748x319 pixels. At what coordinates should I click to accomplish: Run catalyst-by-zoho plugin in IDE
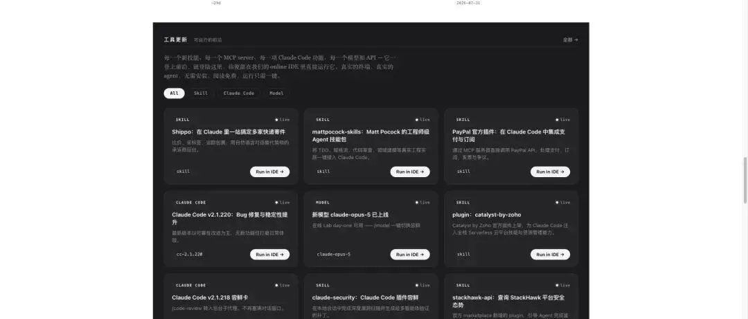coord(550,255)
